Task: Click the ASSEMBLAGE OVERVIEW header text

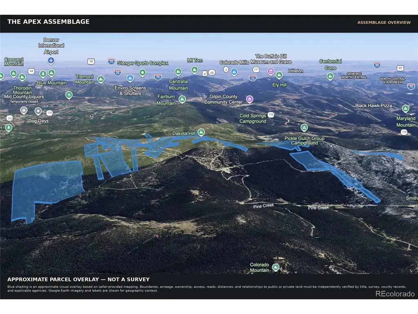Action: [384, 22]
